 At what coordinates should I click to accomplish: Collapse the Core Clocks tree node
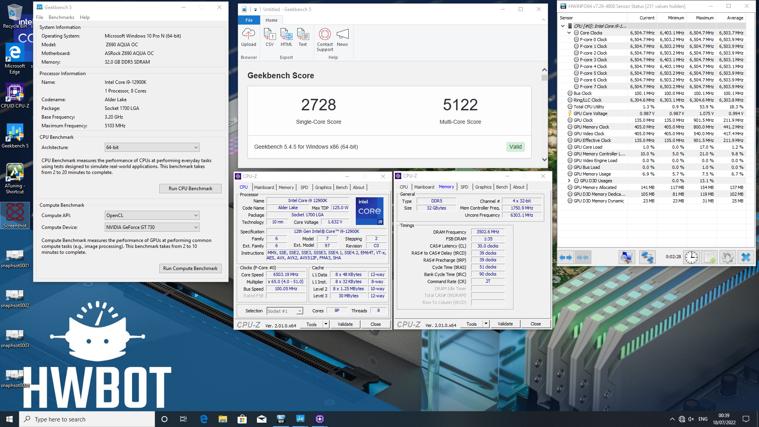pos(569,33)
